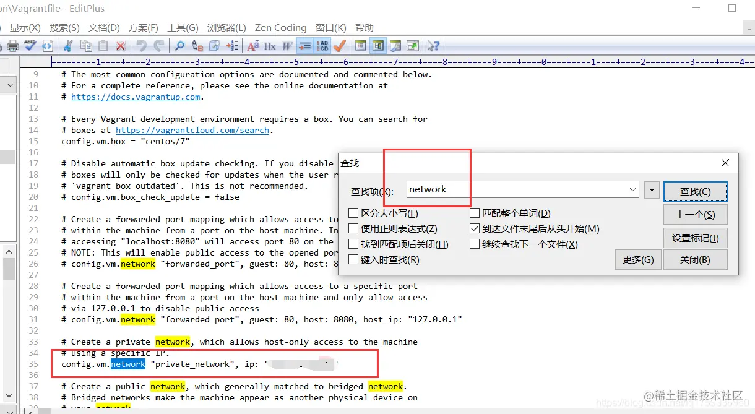Screen dimensions: 755x414
Task: Open the 搜索(S) menu
Action: pos(64,28)
